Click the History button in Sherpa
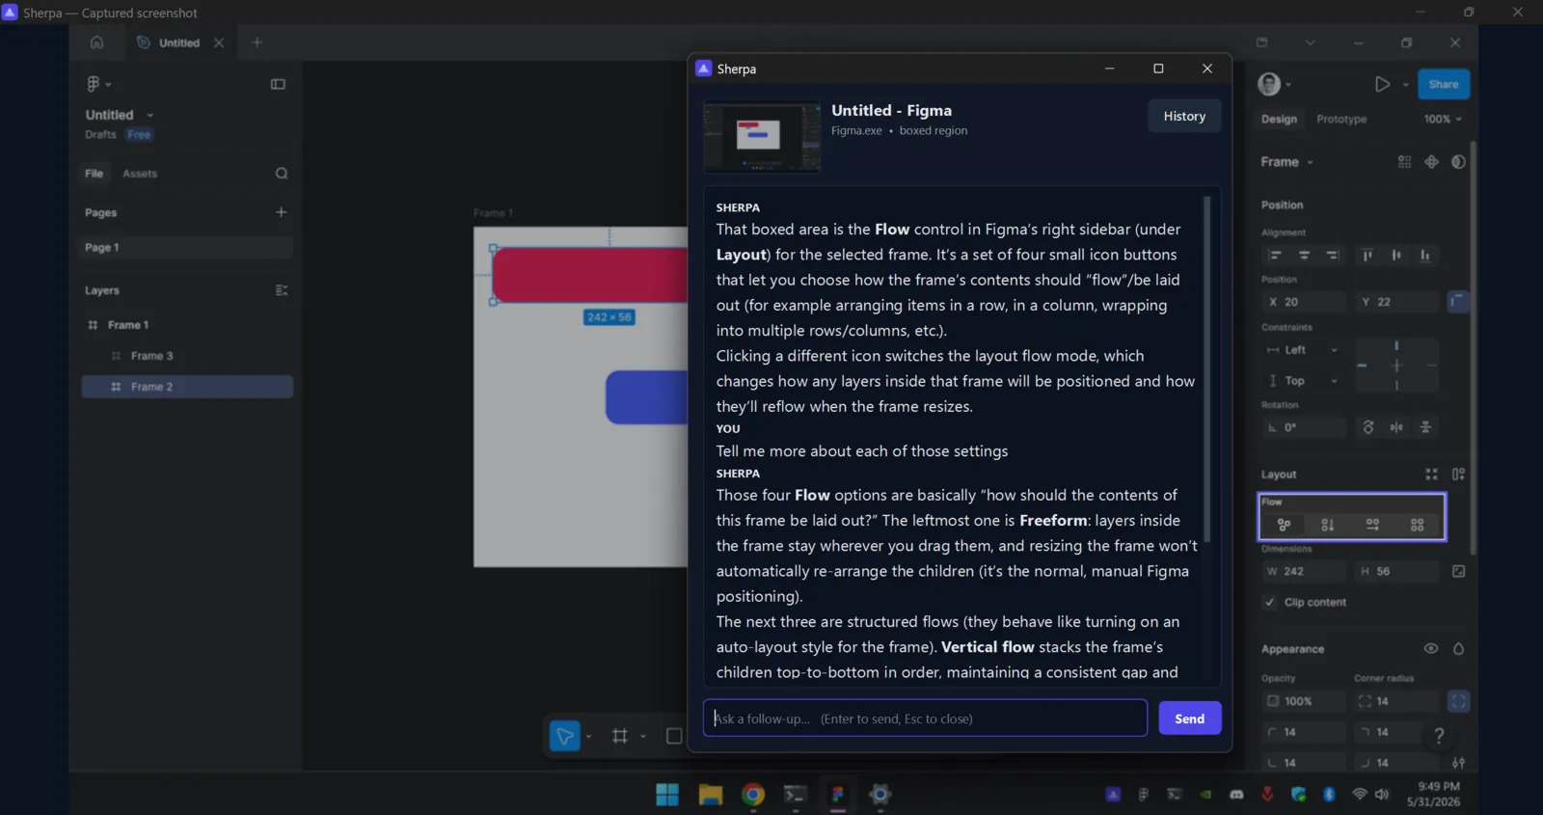1543x815 pixels. coord(1184,116)
